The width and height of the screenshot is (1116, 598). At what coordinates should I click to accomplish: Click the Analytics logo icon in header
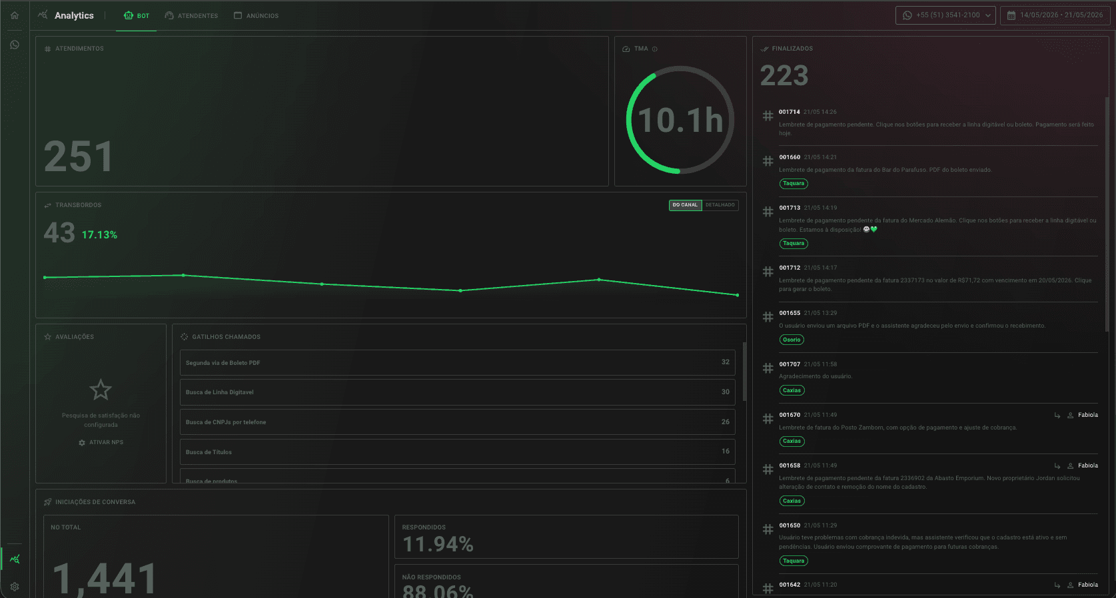tap(43, 15)
